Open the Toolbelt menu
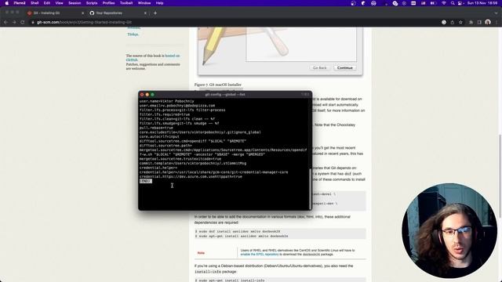This screenshot has width=502, height=282. (x=126, y=3)
